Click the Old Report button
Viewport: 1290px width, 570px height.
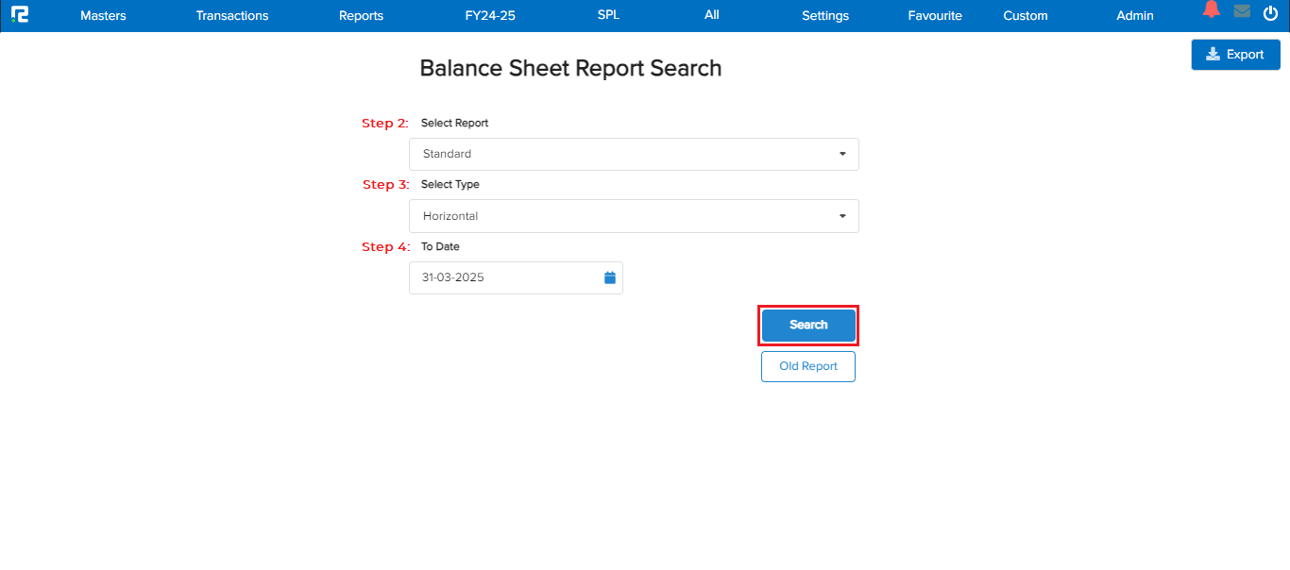[x=807, y=366]
